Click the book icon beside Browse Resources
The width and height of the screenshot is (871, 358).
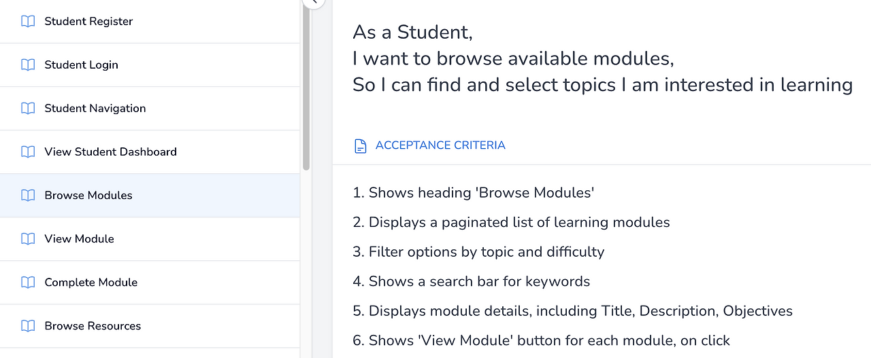(x=28, y=326)
